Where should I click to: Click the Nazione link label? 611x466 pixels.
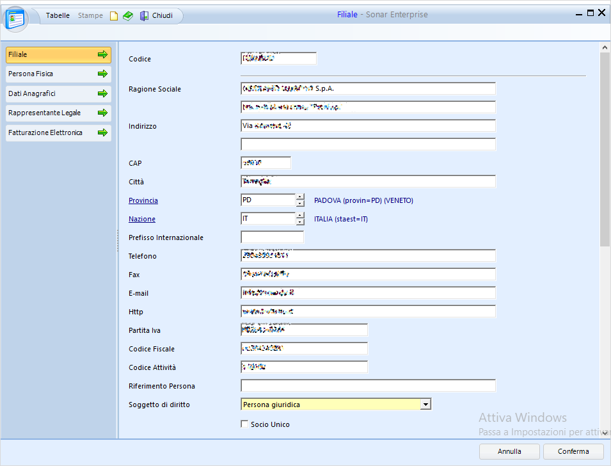click(x=141, y=219)
